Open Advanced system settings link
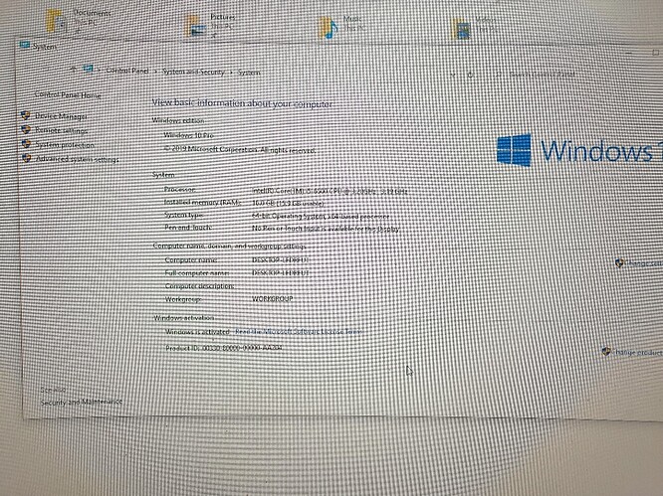The image size is (663, 496). click(x=77, y=159)
